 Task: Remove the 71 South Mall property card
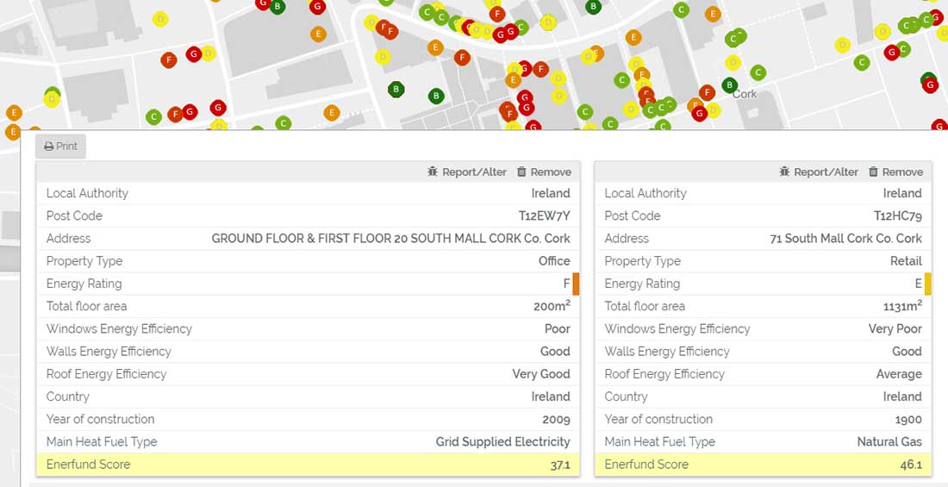point(895,172)
